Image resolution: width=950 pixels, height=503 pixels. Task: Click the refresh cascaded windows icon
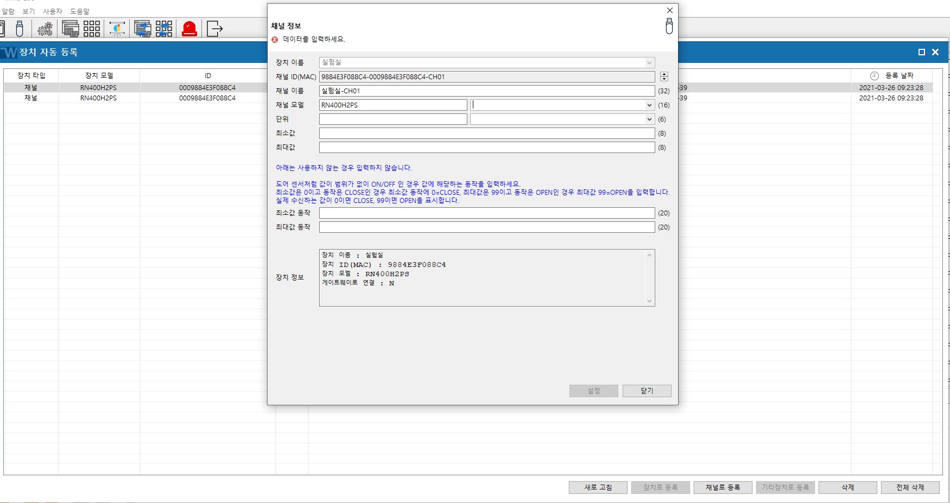pyautogui.click(x=143, y=28)
